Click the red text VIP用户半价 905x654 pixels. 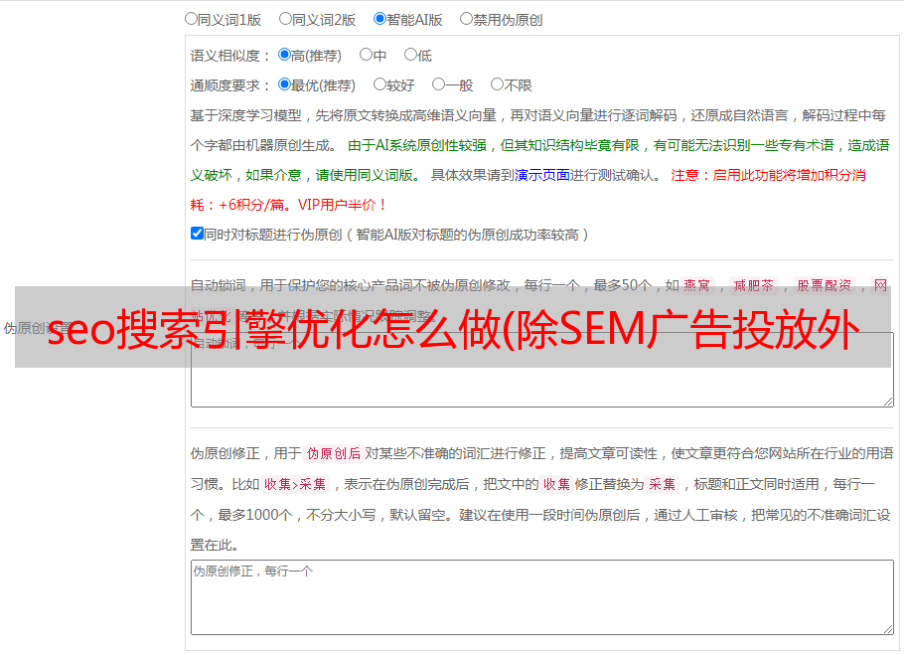(x=343, y=205)
